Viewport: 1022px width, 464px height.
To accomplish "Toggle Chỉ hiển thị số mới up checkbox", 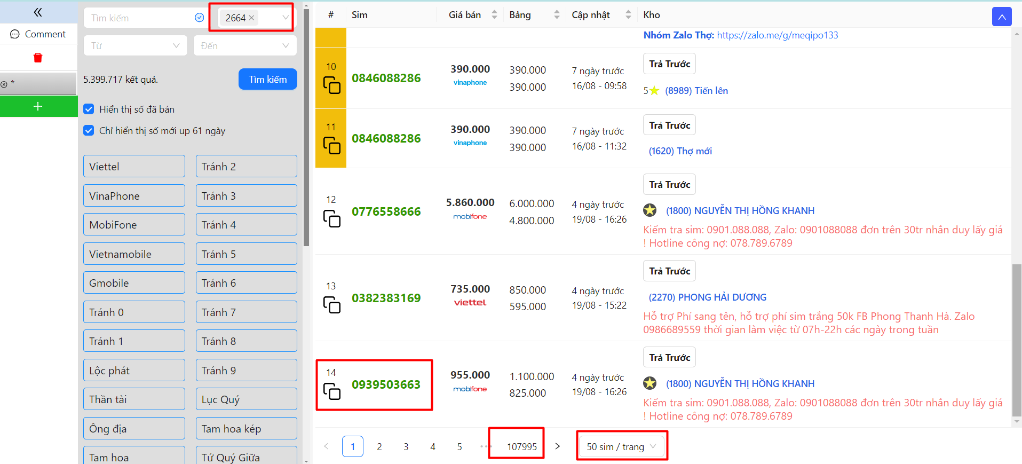I will coord(89,130).
